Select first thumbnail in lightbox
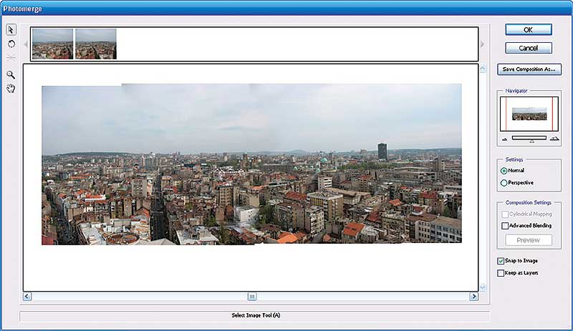 click(52, 44)
